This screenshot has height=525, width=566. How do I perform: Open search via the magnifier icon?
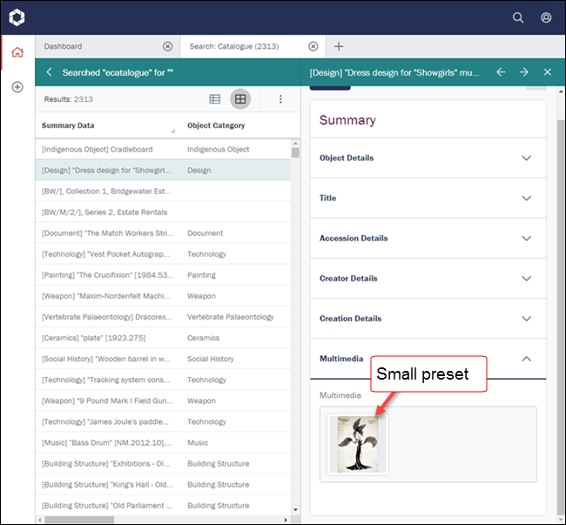click(518, 17)
